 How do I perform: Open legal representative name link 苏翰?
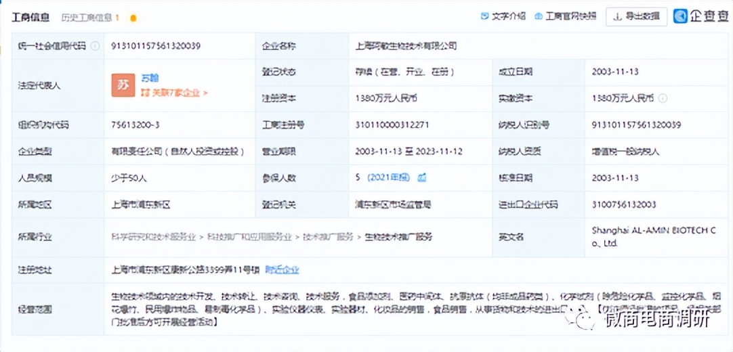coord(150,78)
